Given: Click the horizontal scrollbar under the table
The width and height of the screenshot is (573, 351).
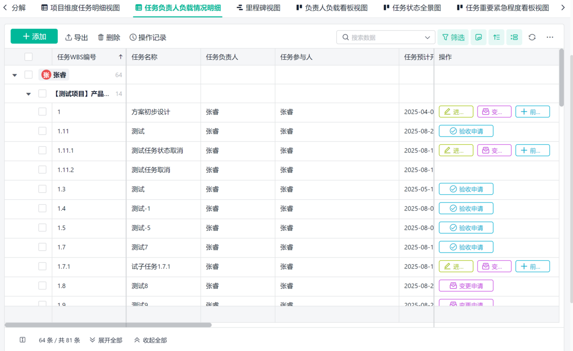Looking at the screenshot, I should pyautogui.click(x=108, y=325).
